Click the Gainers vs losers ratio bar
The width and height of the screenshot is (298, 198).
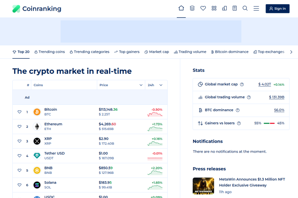(269, 123)
